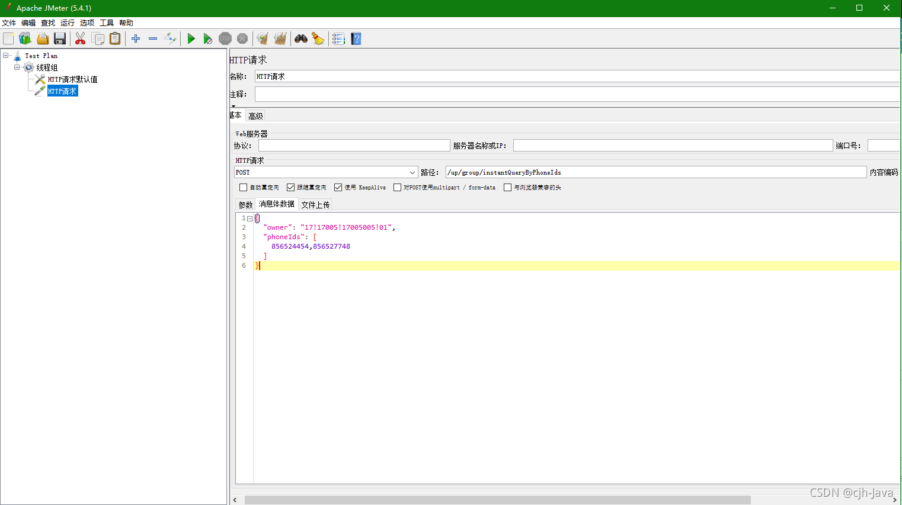Toggle the 使用 KeepAlive checkbox
Screen dimensions: 902x505
(338, 187)
